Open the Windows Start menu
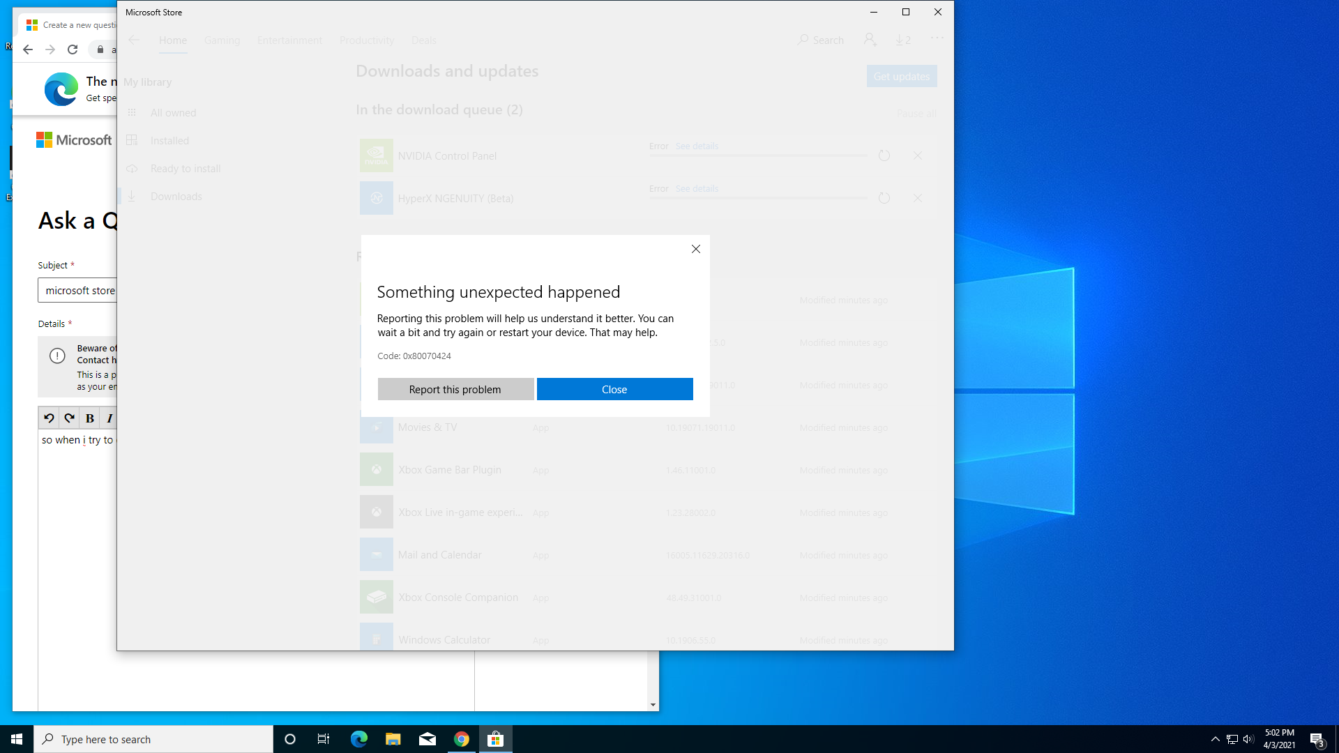Image resolution: width=1339 pixels, height=753 pixels. (x=17, y=739)
